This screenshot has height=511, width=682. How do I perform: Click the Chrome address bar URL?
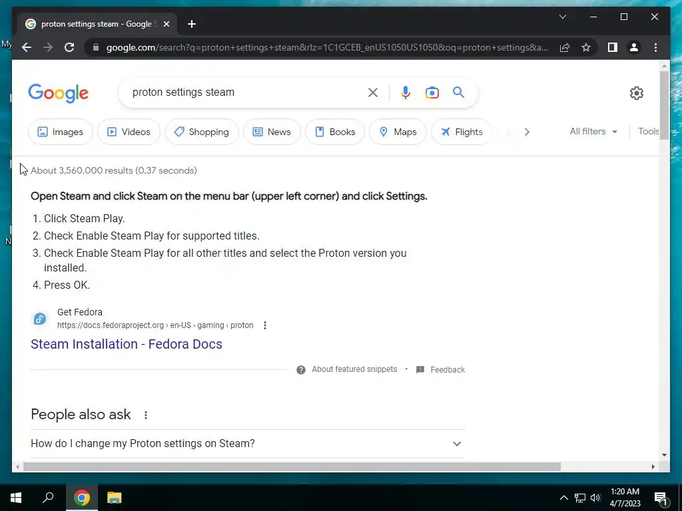(327, 47)
